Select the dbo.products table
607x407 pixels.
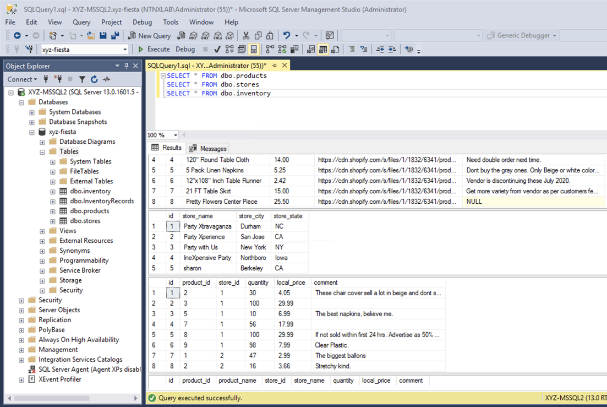(89, 211)
